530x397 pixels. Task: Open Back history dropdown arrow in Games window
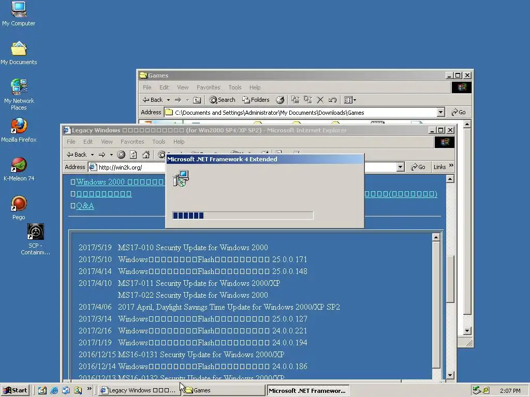[168, 100]
